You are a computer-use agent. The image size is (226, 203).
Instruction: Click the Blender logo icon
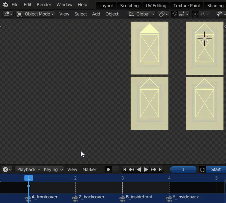click(5, 5)
